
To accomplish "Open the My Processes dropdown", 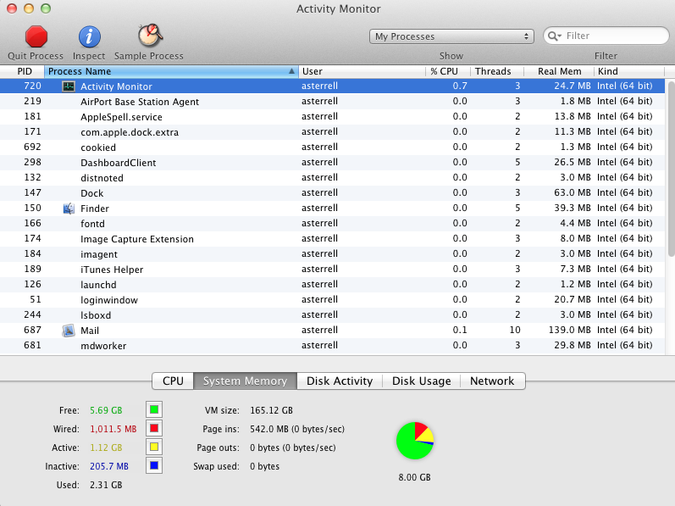I will pos(451,36).
